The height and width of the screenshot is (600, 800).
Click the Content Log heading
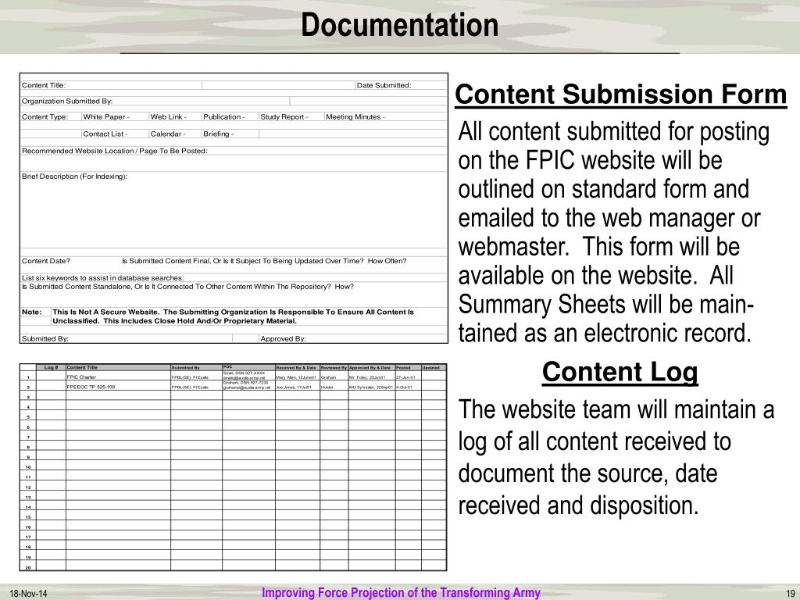[x=620, y=372]
